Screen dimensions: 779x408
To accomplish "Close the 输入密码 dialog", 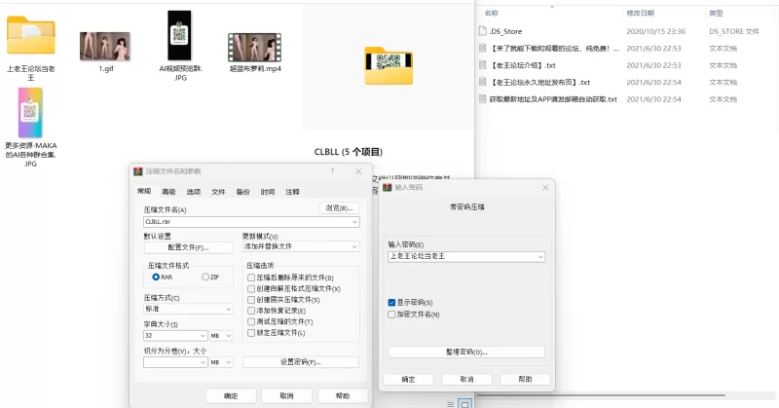I will pyautogui.click(x=545, y=187).
